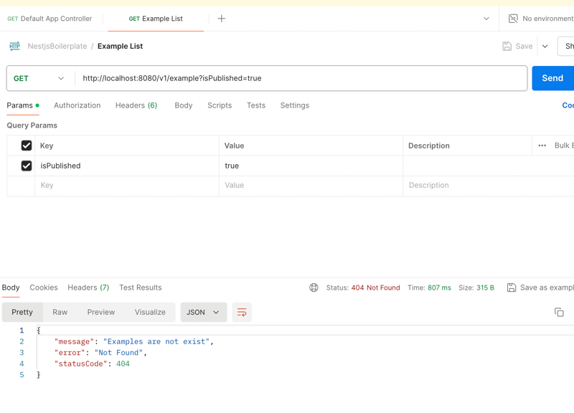This screenshot has height=413, width=574.
Task: Click the "Examples are not exist" message line
Action: (133, 342)
